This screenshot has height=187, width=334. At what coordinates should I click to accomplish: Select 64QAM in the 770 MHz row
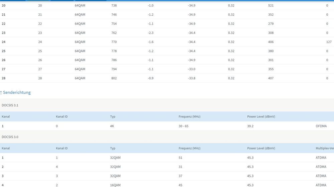click(80, 42)
